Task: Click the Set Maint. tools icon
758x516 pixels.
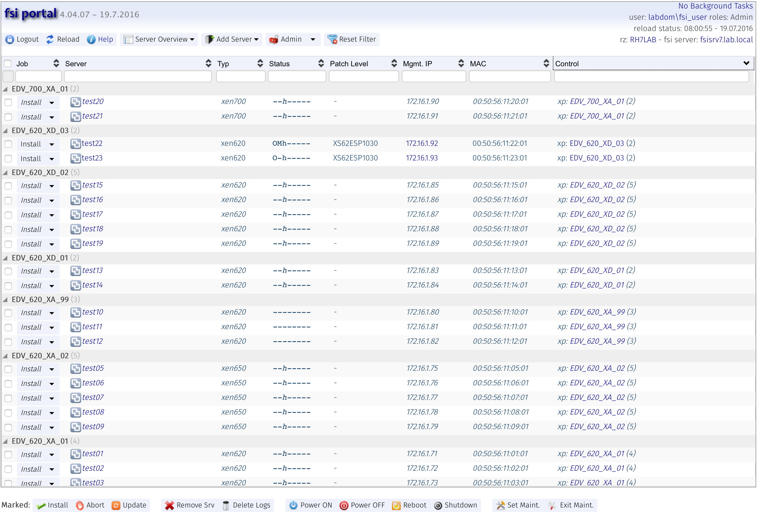Action: pos(501,506)
